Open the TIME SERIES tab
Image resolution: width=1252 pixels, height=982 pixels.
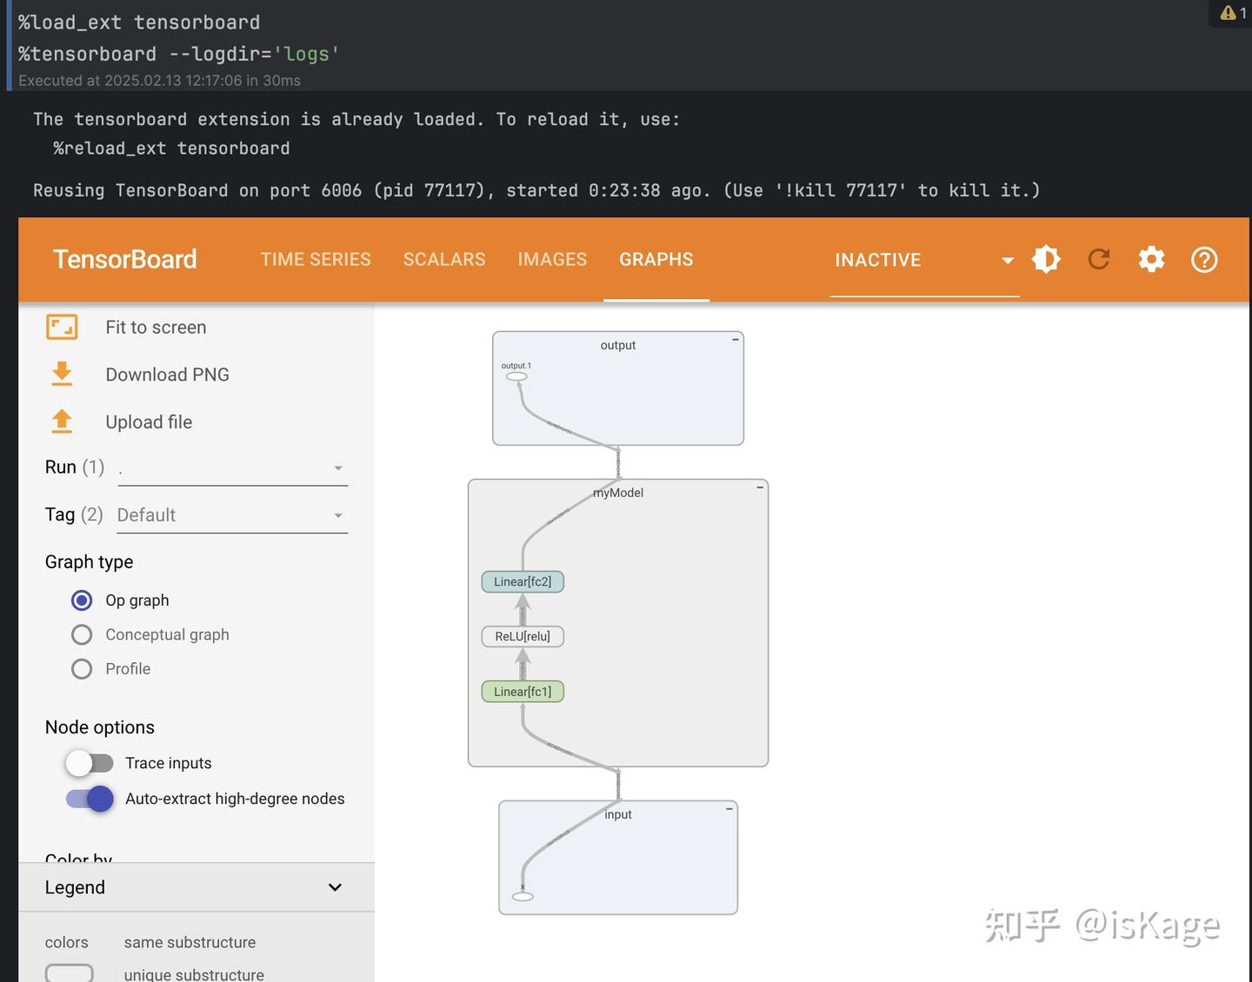click(316, 259)
